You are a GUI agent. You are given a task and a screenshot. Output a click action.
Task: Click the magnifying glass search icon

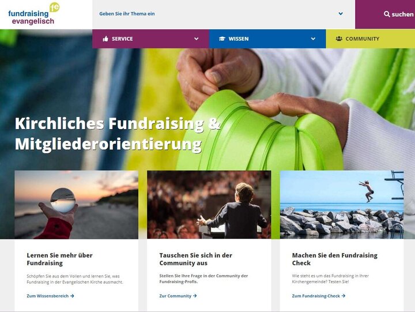tap(387, 14)
